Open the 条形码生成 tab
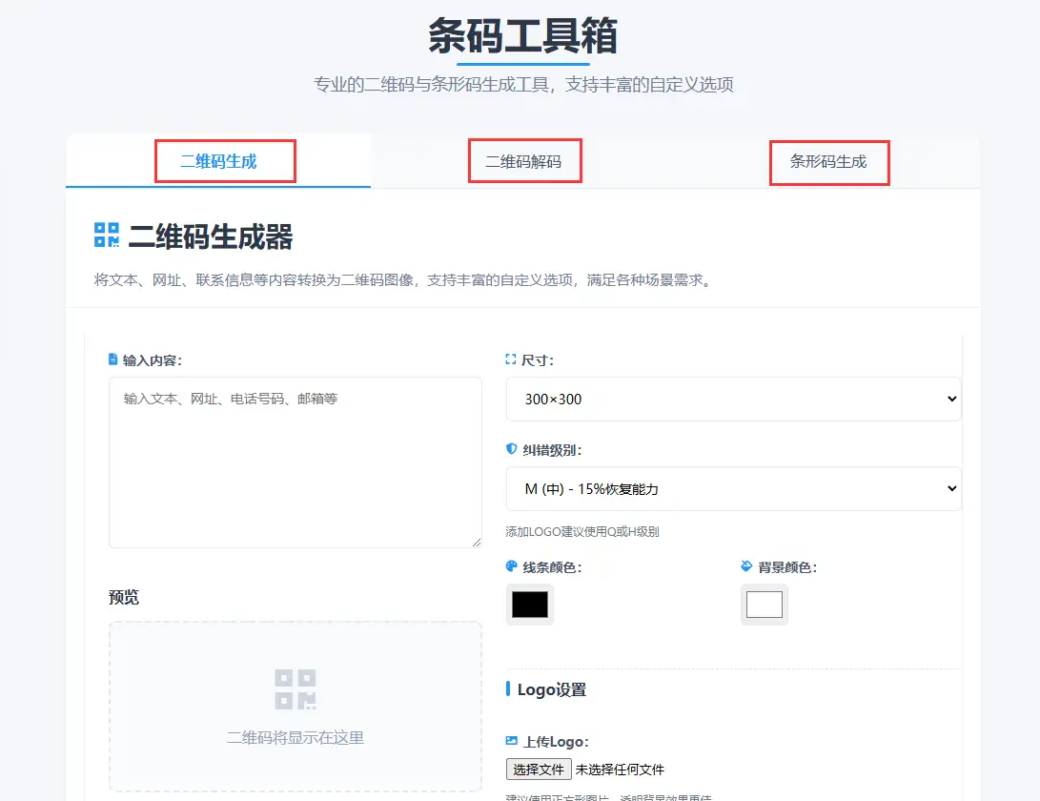This screenshot has width=1040, height=801. click(x=828, y=161)
